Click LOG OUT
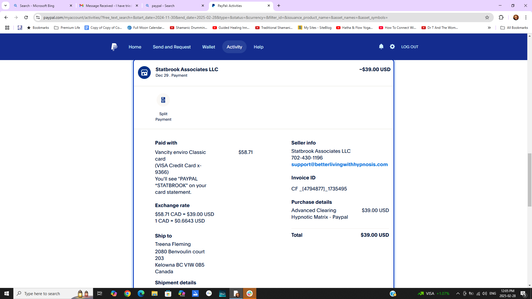The image size is (532, 299). [410, 47]
